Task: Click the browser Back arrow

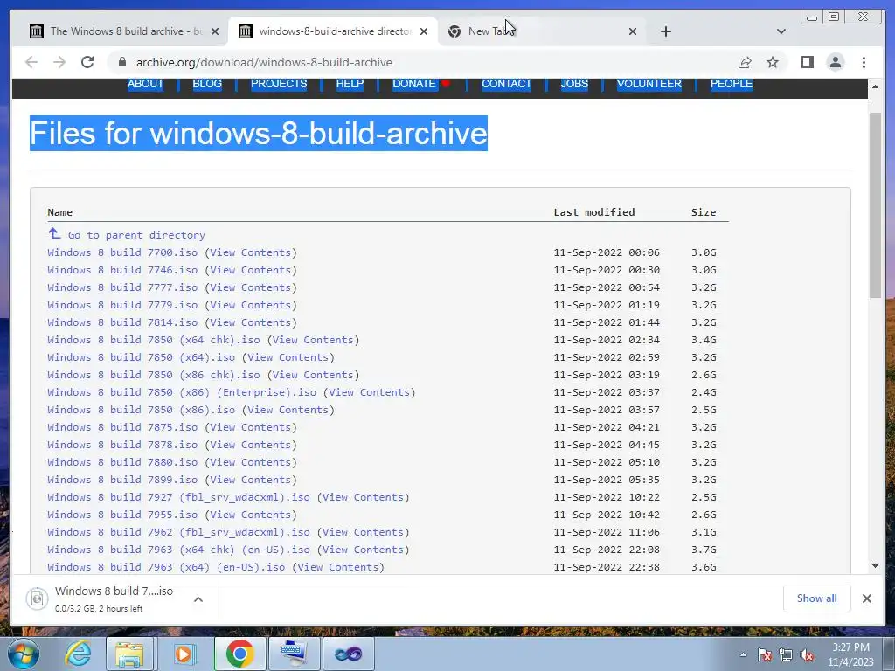Action: pos(31,62)
